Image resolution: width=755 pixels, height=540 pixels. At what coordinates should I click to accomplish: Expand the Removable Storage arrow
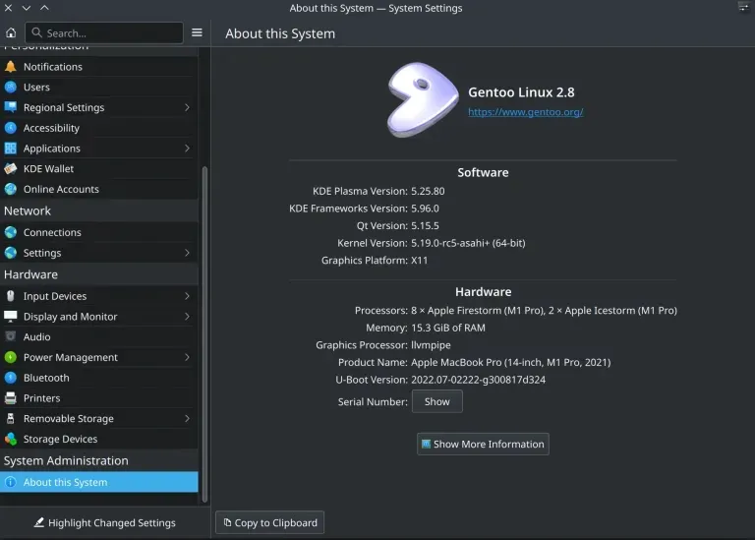pos(187,419)
